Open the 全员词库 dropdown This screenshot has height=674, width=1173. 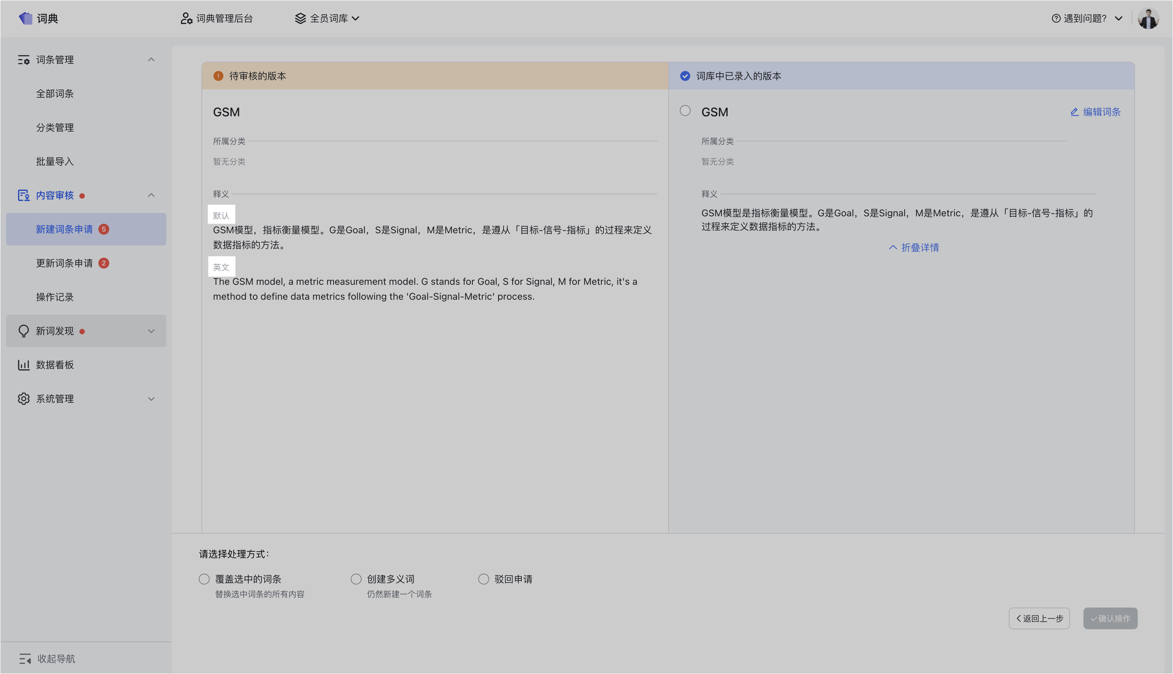pos(327,19)
